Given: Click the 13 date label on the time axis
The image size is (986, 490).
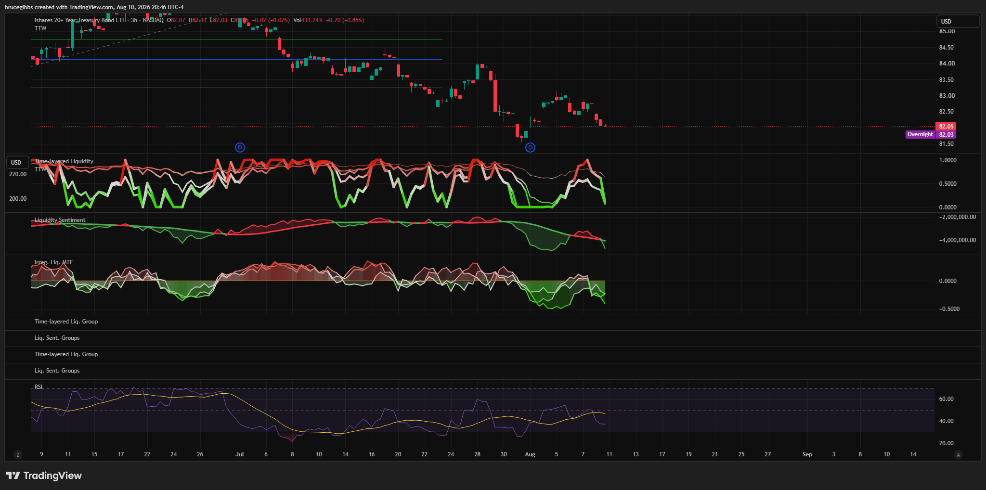Looking at the screenshot, I should (636, 454).
